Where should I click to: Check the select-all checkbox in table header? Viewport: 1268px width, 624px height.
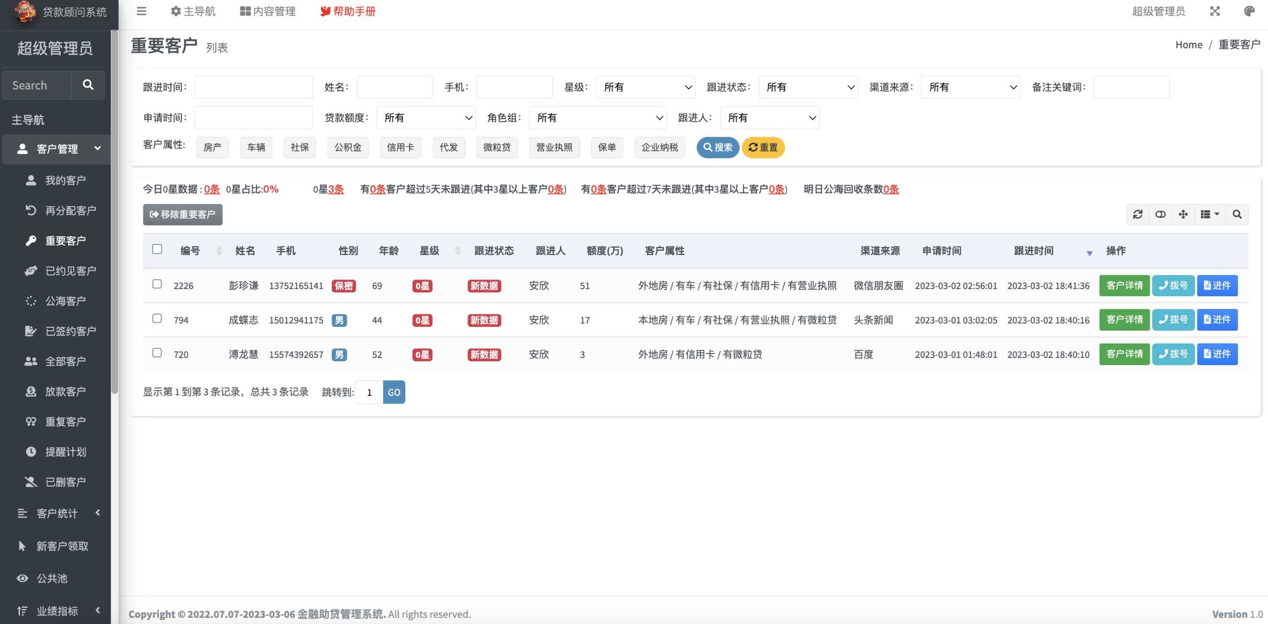coord(157,249)
